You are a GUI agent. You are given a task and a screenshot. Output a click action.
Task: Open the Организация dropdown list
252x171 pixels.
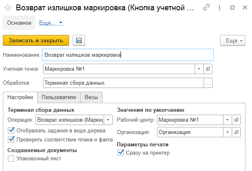coord(227,132)
